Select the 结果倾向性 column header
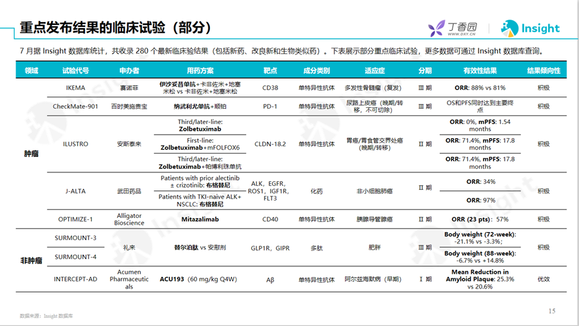579x326 pixels. point(543,70)
